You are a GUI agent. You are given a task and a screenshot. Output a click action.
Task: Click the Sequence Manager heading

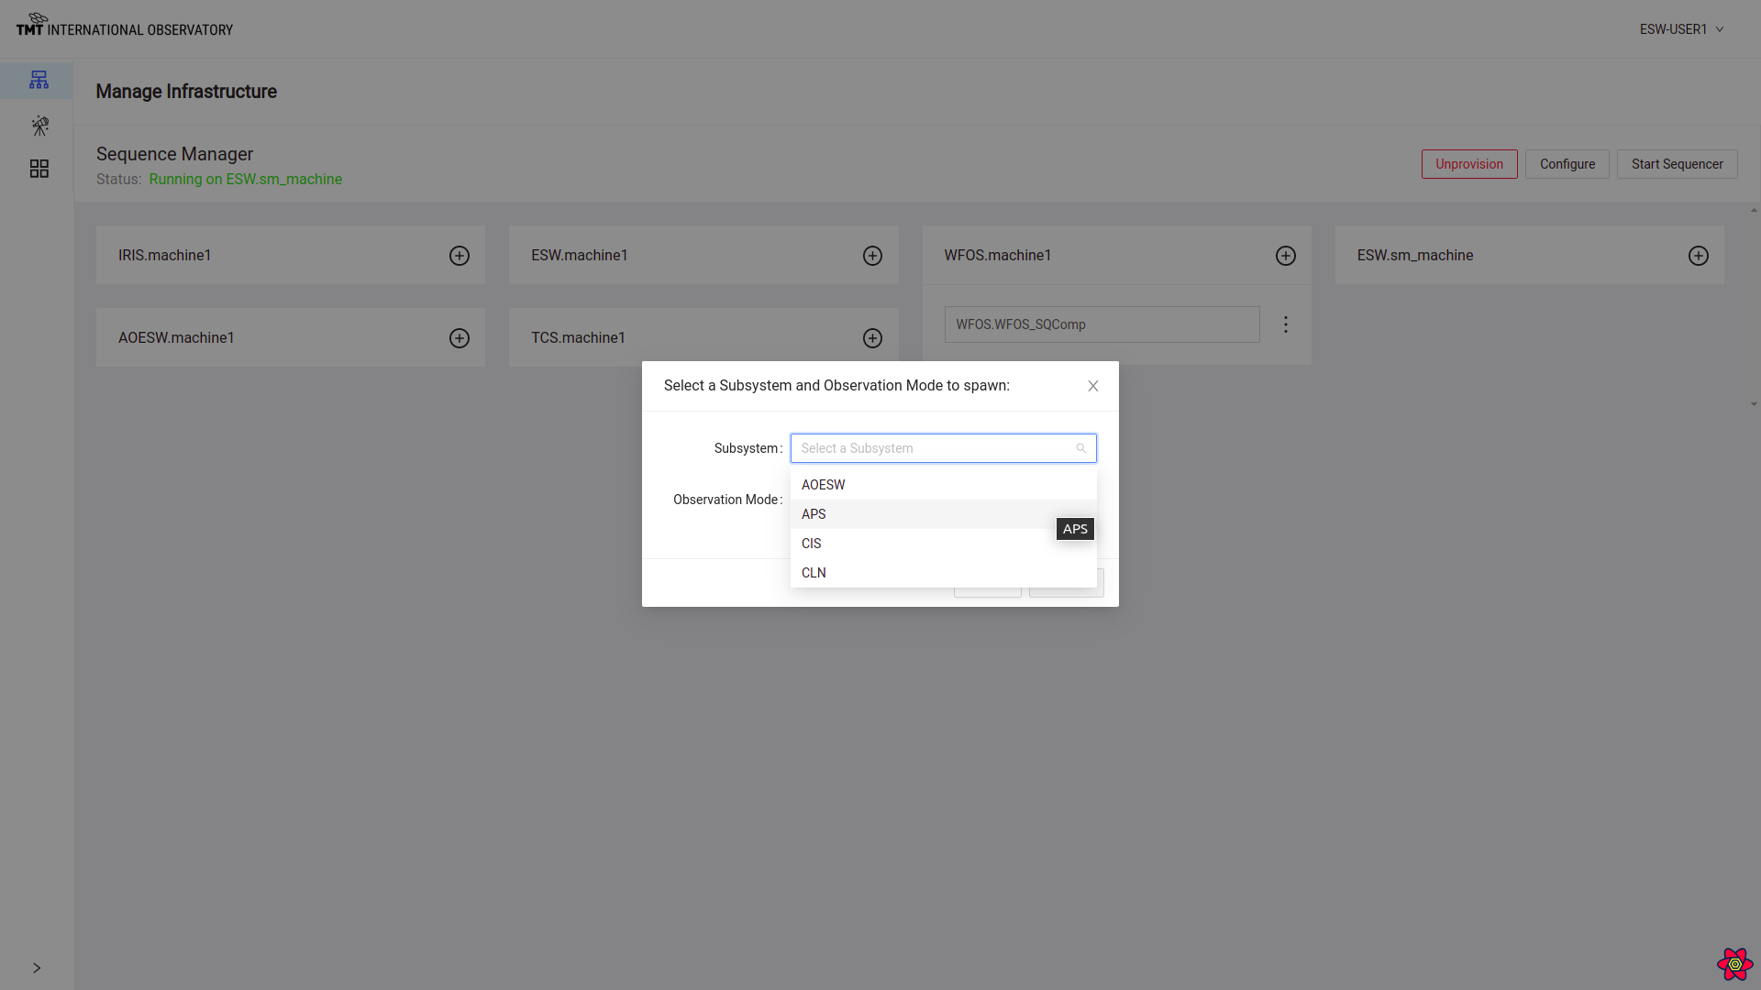coord(174,154)
